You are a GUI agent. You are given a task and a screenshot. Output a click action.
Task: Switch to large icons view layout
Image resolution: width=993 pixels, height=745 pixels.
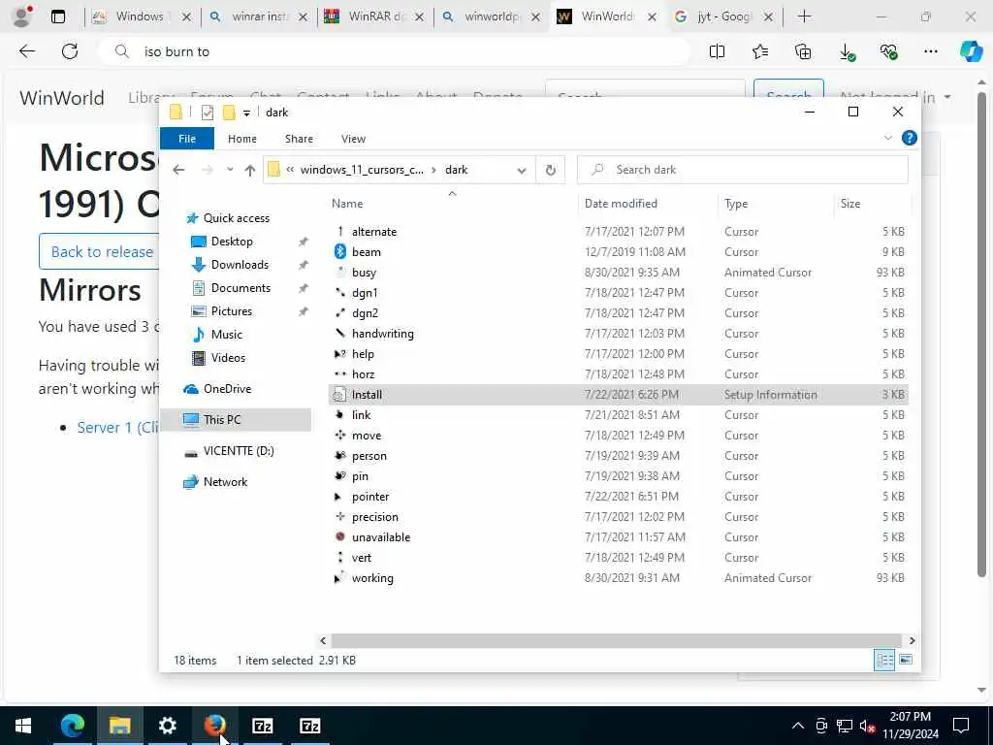tap(906, 660)
